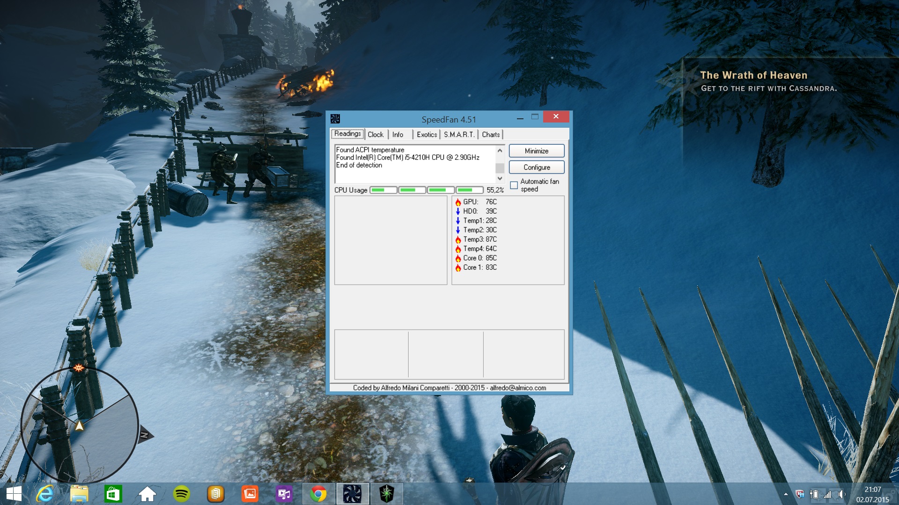The height and width of the screenshot is (505, 899).
Task: Click Temp1 28C reading
Action: [x=480, y=221]
